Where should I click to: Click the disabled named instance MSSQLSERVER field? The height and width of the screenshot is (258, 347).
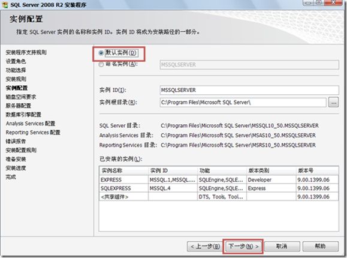pyautogui.click(x=249, y=65)
